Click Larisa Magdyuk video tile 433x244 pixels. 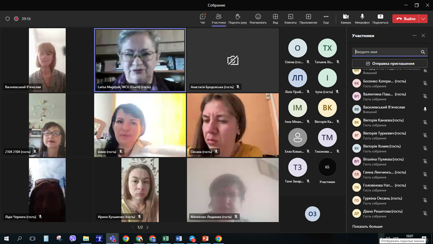coord(140,60)
